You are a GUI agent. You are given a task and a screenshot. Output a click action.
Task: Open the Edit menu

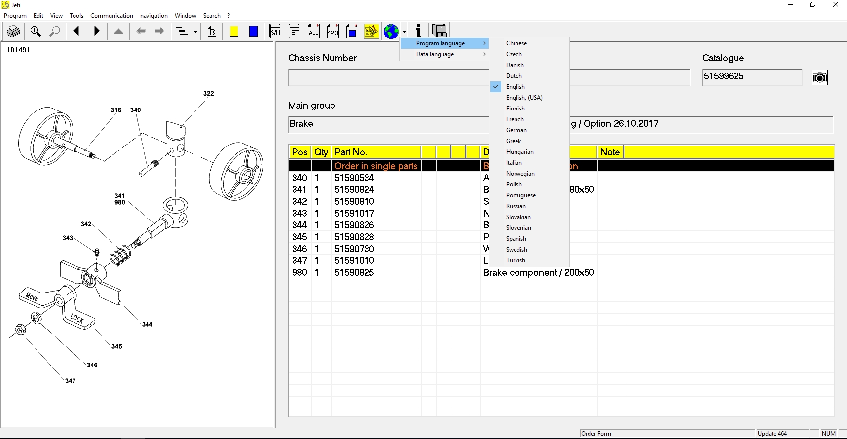[x=38, y=16]
